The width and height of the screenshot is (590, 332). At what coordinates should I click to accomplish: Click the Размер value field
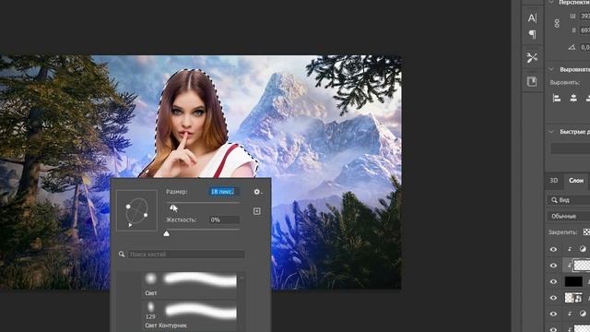pos(223,192)
